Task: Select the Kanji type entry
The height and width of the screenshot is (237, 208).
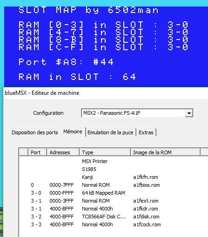Action: click(87, 177)
